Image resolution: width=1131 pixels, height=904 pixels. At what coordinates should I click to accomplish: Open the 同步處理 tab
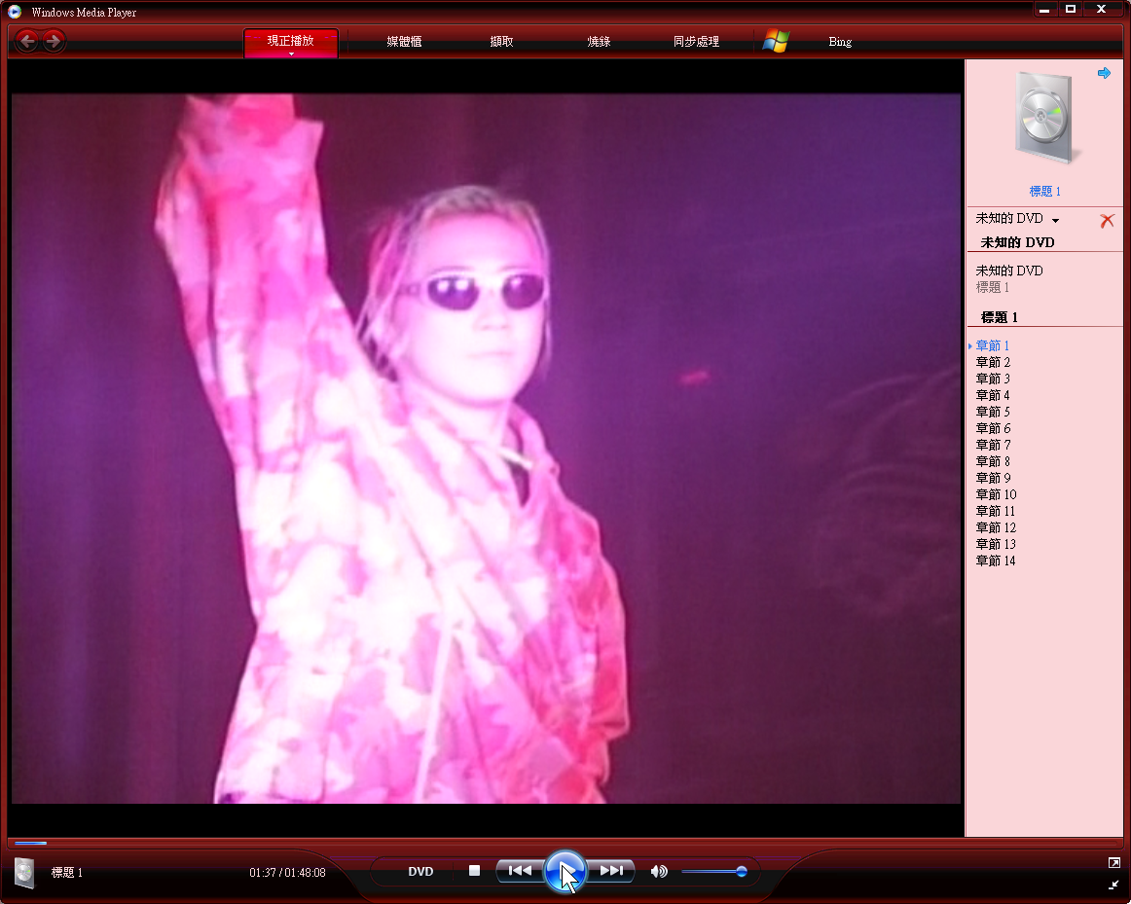696,42
